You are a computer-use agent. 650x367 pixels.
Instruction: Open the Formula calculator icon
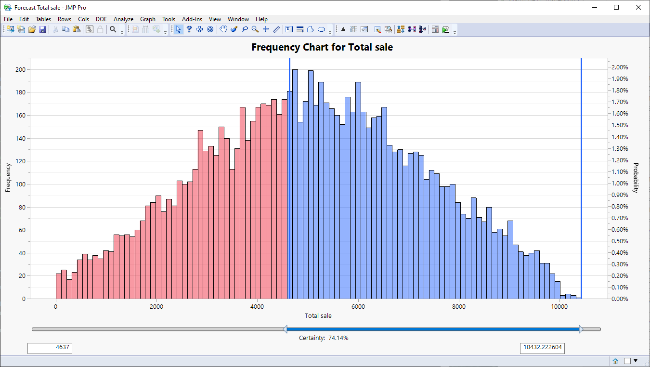435,29
